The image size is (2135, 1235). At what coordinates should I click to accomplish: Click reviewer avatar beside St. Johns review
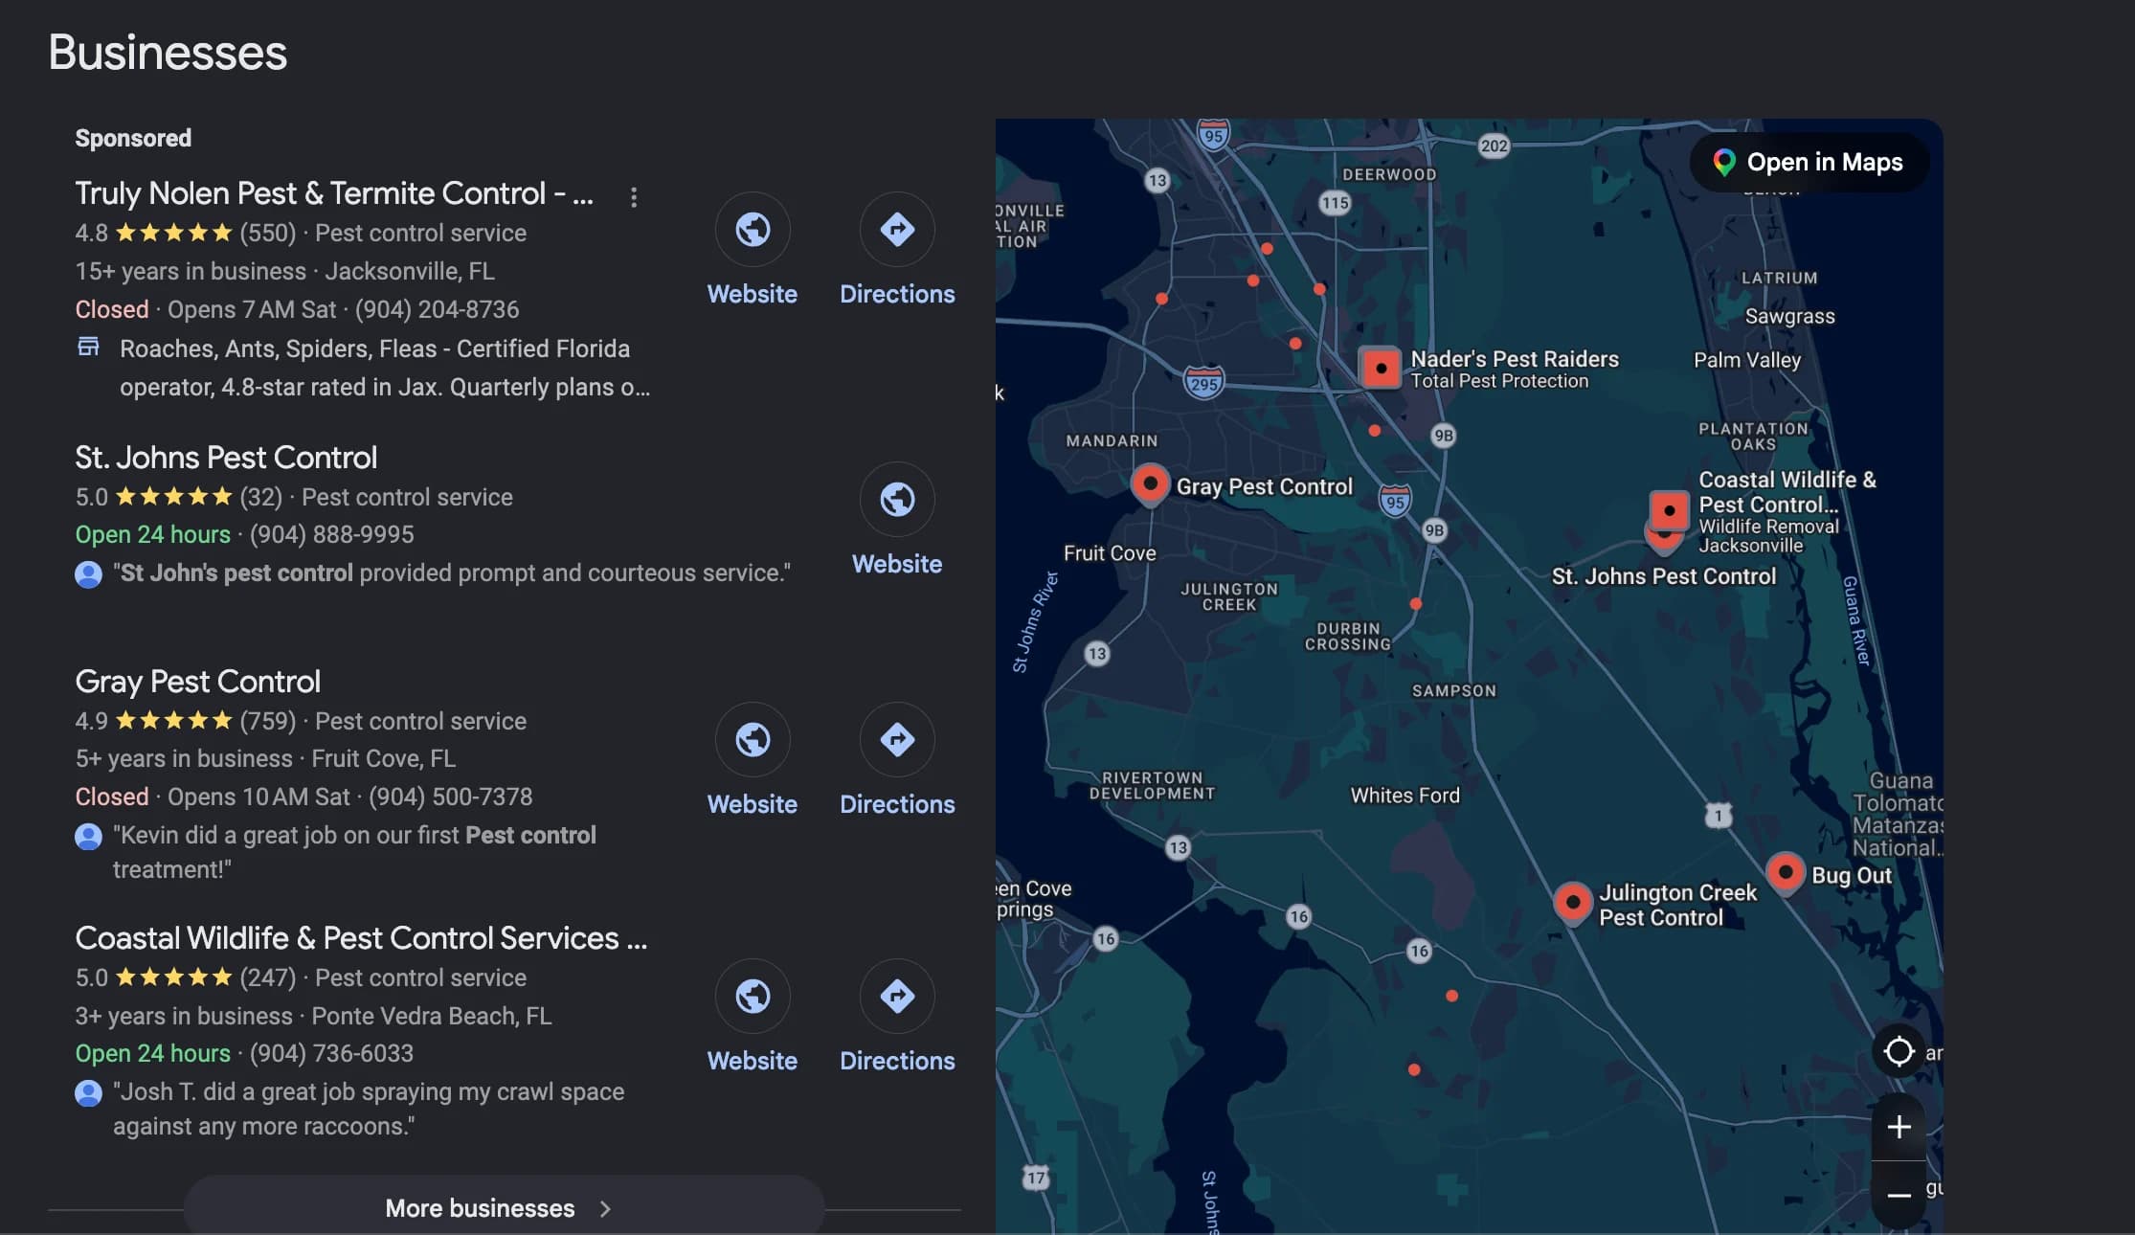88,574
